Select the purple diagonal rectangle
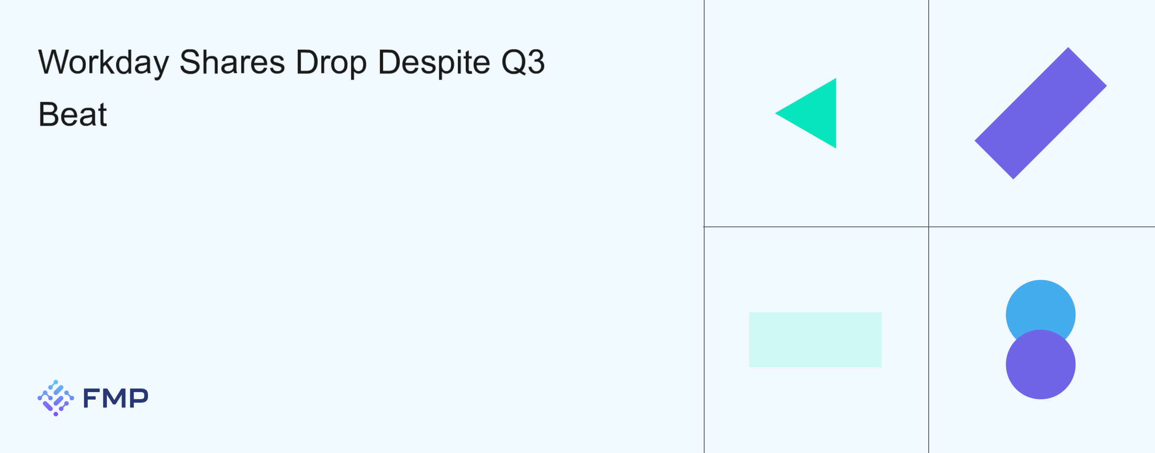Image resolution: width=1155 pixels, height=453 pixels. pos(1041,113)
